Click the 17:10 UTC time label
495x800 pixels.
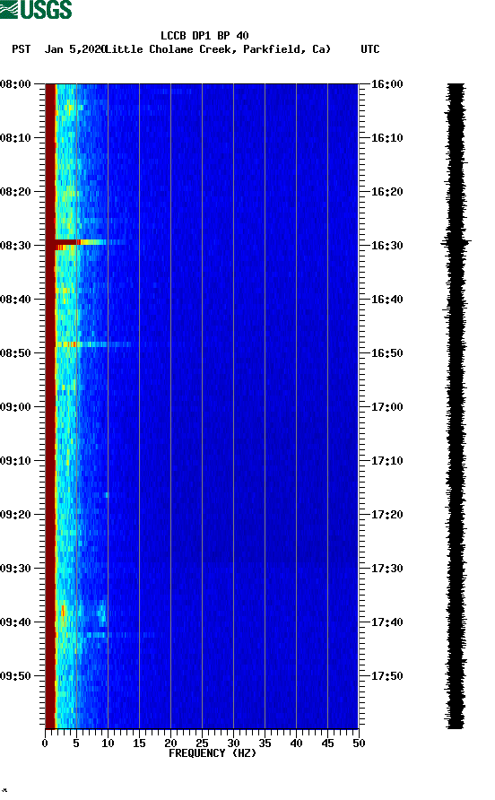[x=386, y=461]
